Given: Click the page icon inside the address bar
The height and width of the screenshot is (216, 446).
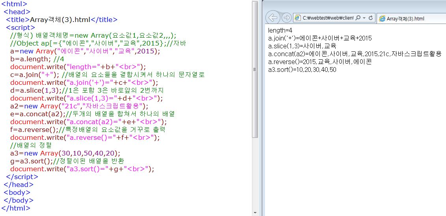Looking at the screenshot, I should coord(297,18).
